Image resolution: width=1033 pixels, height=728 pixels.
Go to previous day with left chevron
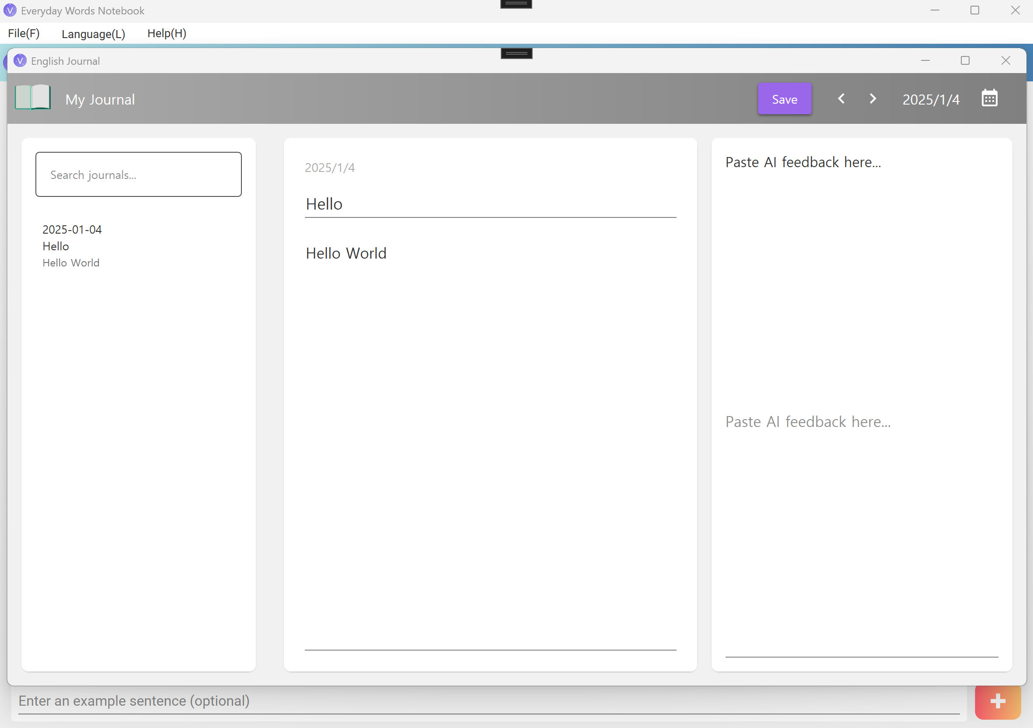click(x=841, y=98)
